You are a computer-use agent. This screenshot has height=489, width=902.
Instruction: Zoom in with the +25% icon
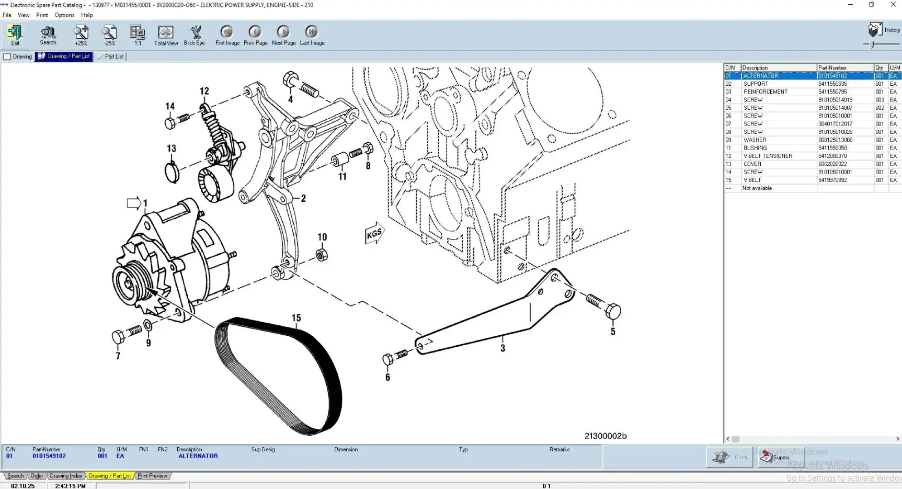coord(81,35)
